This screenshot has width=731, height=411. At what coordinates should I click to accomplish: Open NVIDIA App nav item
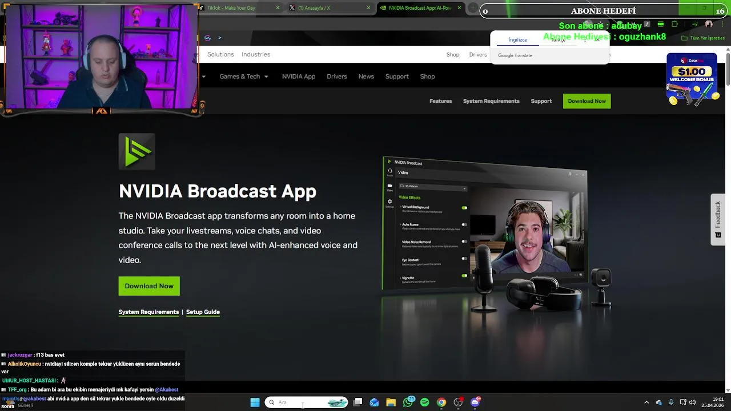point(299,76)
